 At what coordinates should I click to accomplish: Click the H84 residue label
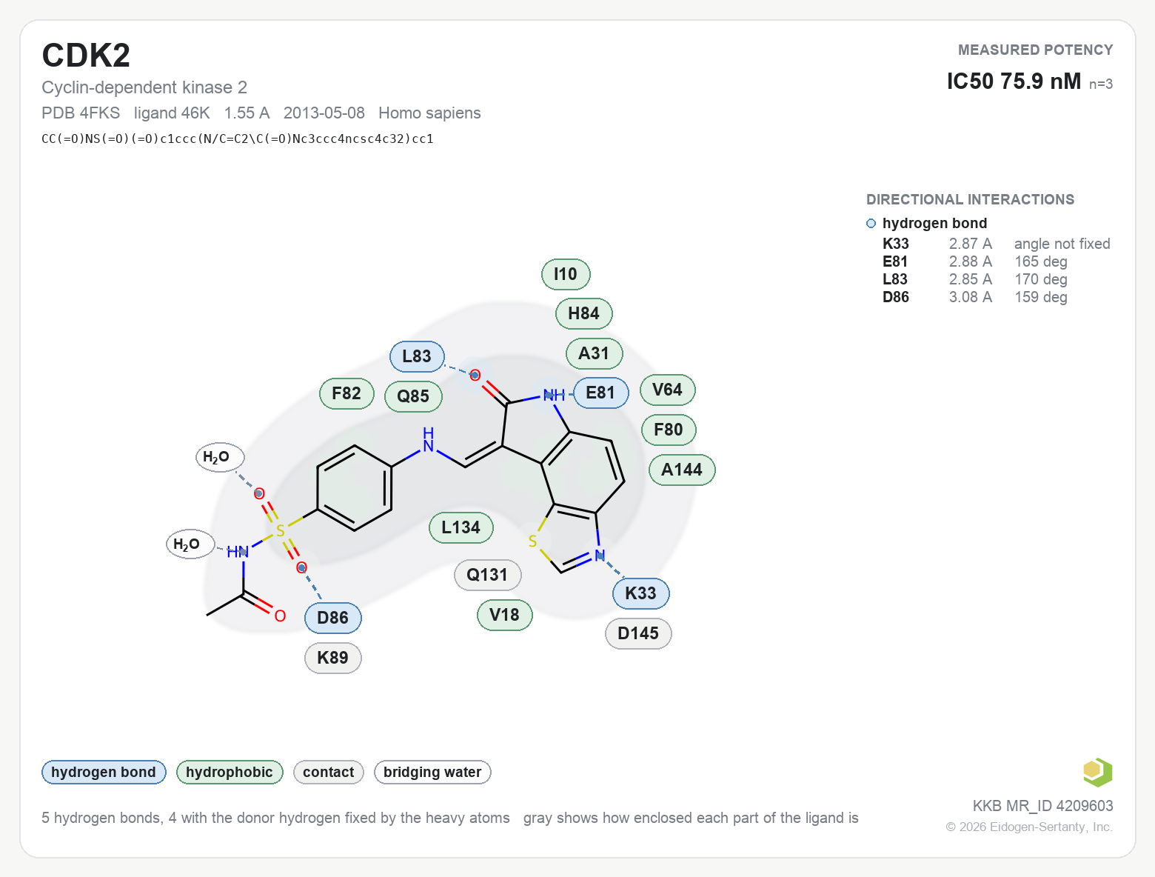pos(583,313)
